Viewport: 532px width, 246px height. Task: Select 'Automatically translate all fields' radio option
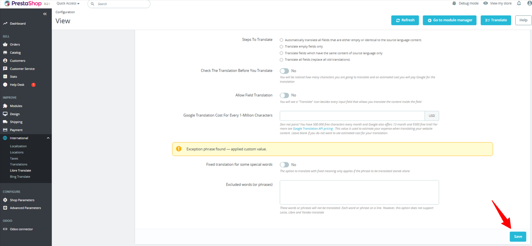pos(281,40)
